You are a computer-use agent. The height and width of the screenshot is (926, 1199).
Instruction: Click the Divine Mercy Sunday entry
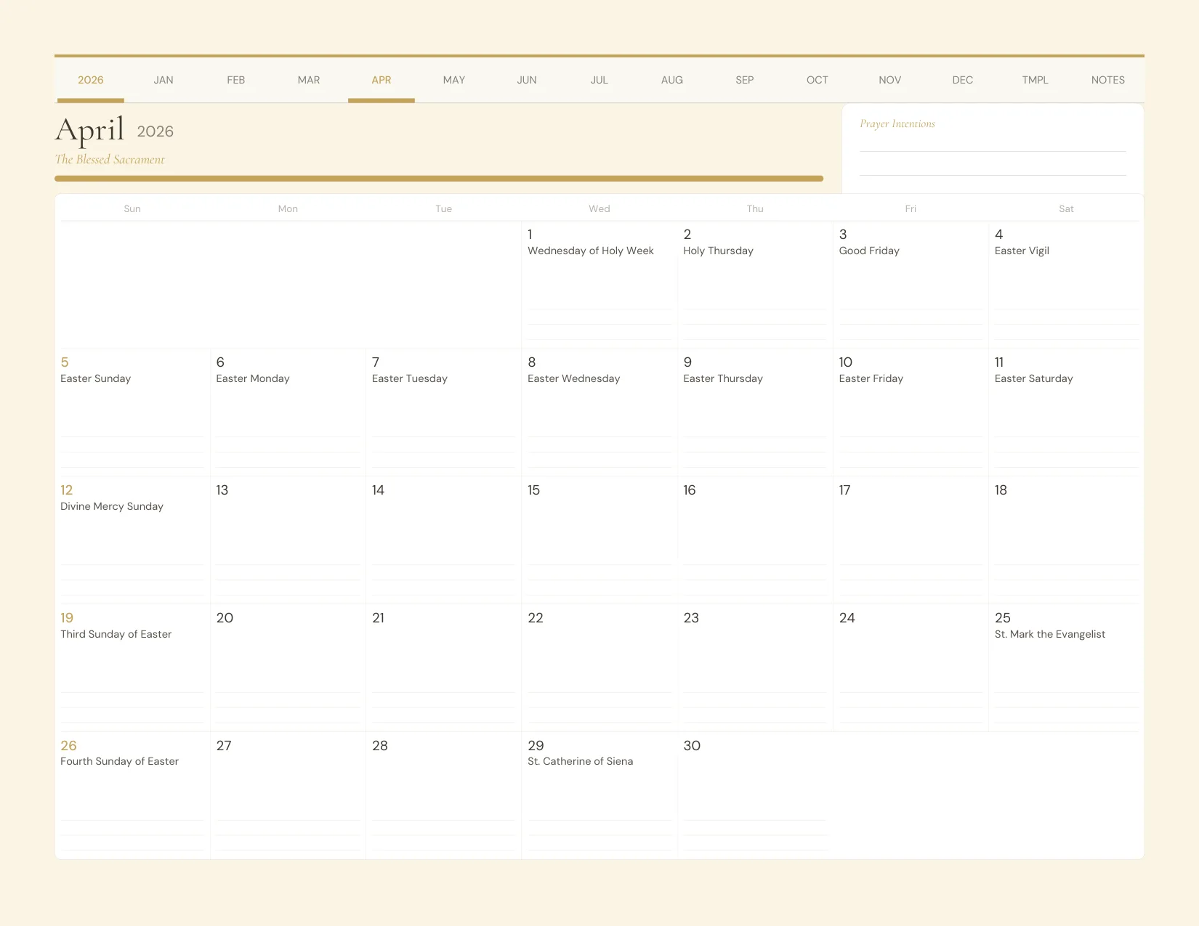coord(112,506)
